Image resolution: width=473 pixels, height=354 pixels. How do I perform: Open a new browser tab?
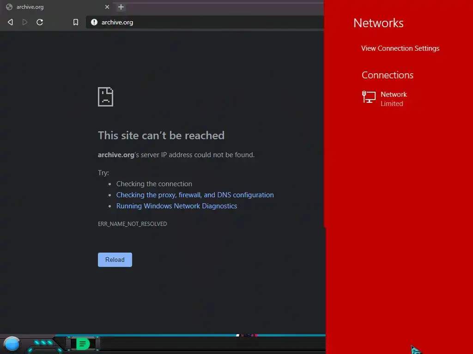[x=121, y=7]
